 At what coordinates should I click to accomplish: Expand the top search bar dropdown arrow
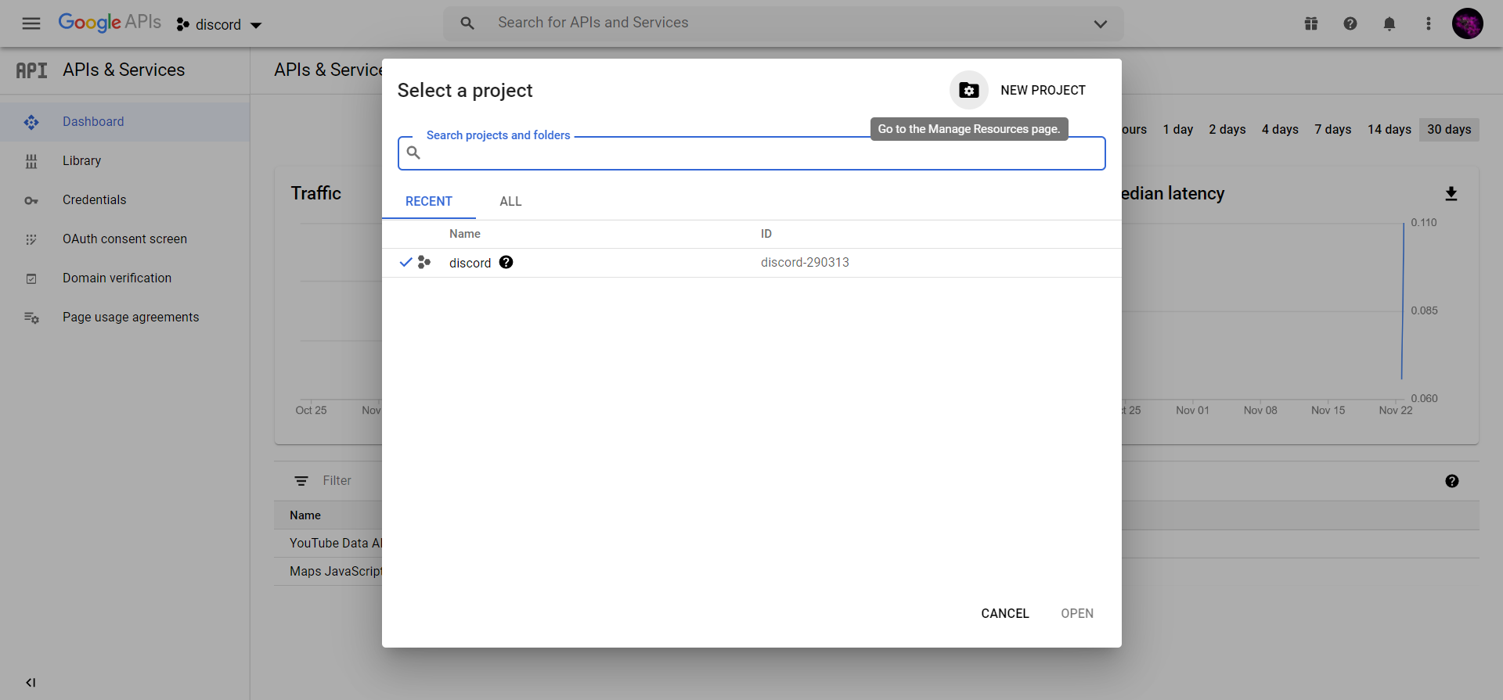pos(1100,24)
